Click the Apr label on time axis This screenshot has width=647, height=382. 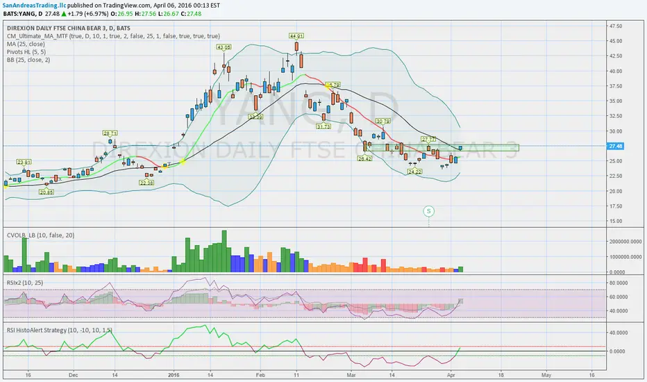[x=451, y=375]
